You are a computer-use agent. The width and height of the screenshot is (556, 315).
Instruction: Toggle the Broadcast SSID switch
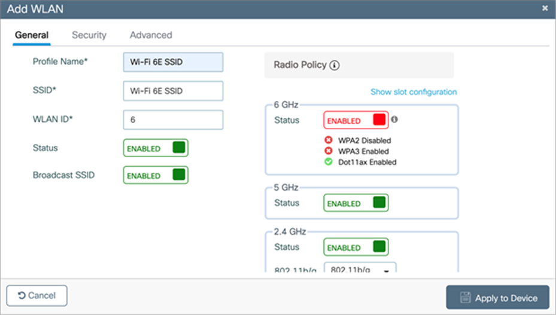pos(156,175)
